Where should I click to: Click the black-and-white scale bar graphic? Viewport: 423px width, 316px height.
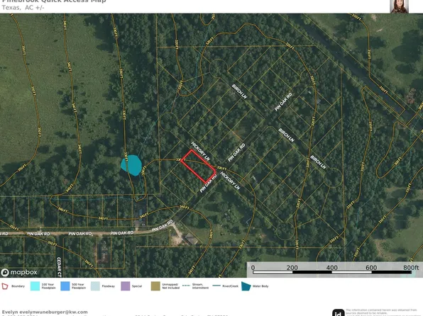(332, 272)
